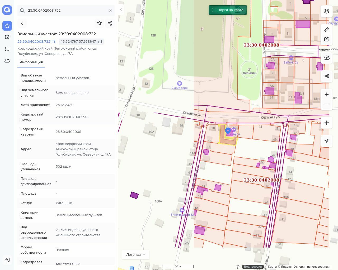The width and height of the screenshot is (338, 270).
Task: Enable the Торги на карте checkbox
Action: pos(214,10)
